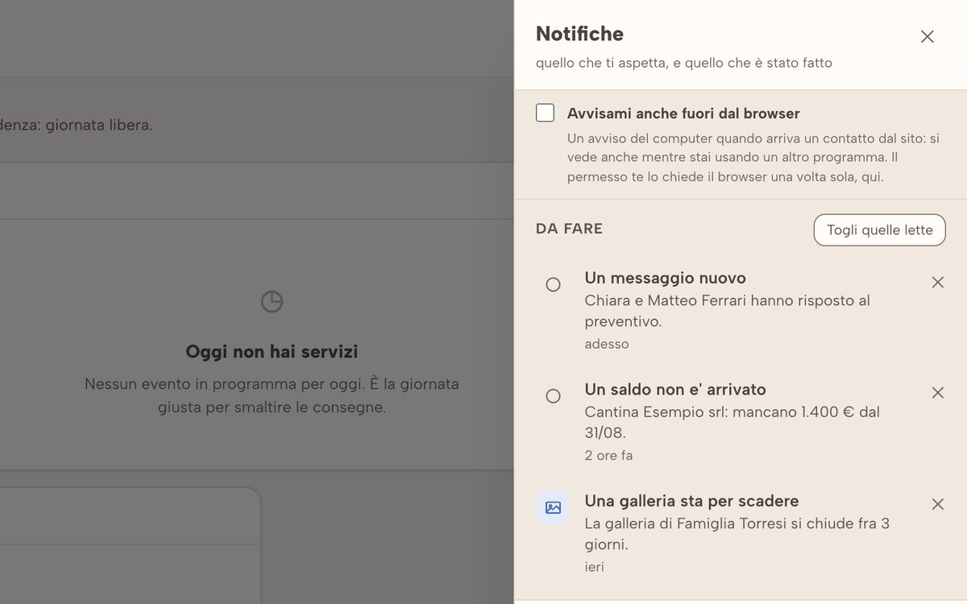The image size is (967, 604).
Task: Click the DA FARE section label
Action: click(x=569, y=229)
